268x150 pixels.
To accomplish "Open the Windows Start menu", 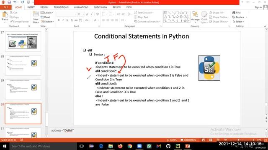I will pyautogui.click(x=5, y=146).
